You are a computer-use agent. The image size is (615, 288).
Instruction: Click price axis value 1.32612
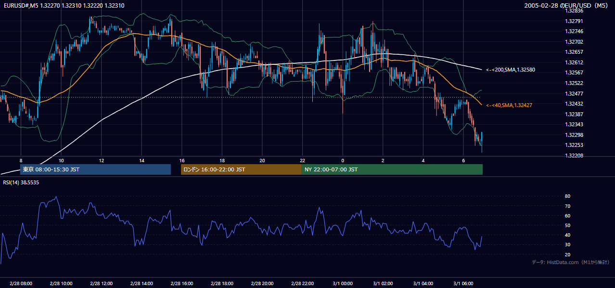point(574,63)
